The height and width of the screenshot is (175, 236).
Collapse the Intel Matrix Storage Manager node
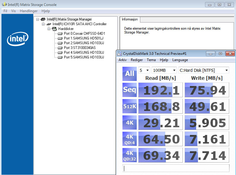coord(38,19)
